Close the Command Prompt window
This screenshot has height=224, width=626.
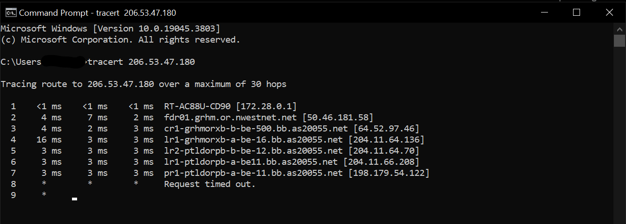609,12
